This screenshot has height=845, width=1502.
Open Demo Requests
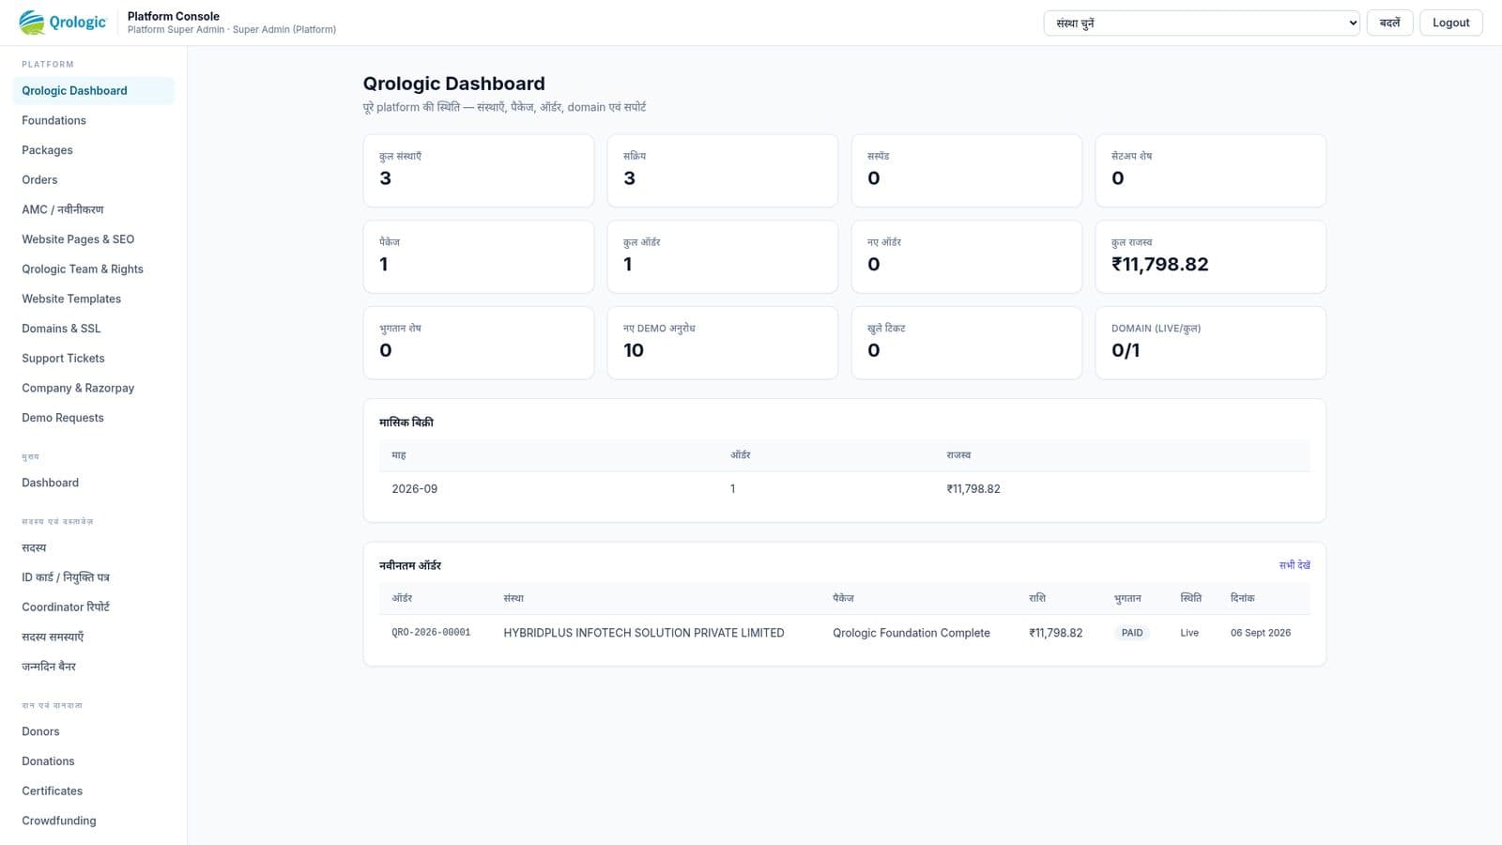(x=93, y=418)
